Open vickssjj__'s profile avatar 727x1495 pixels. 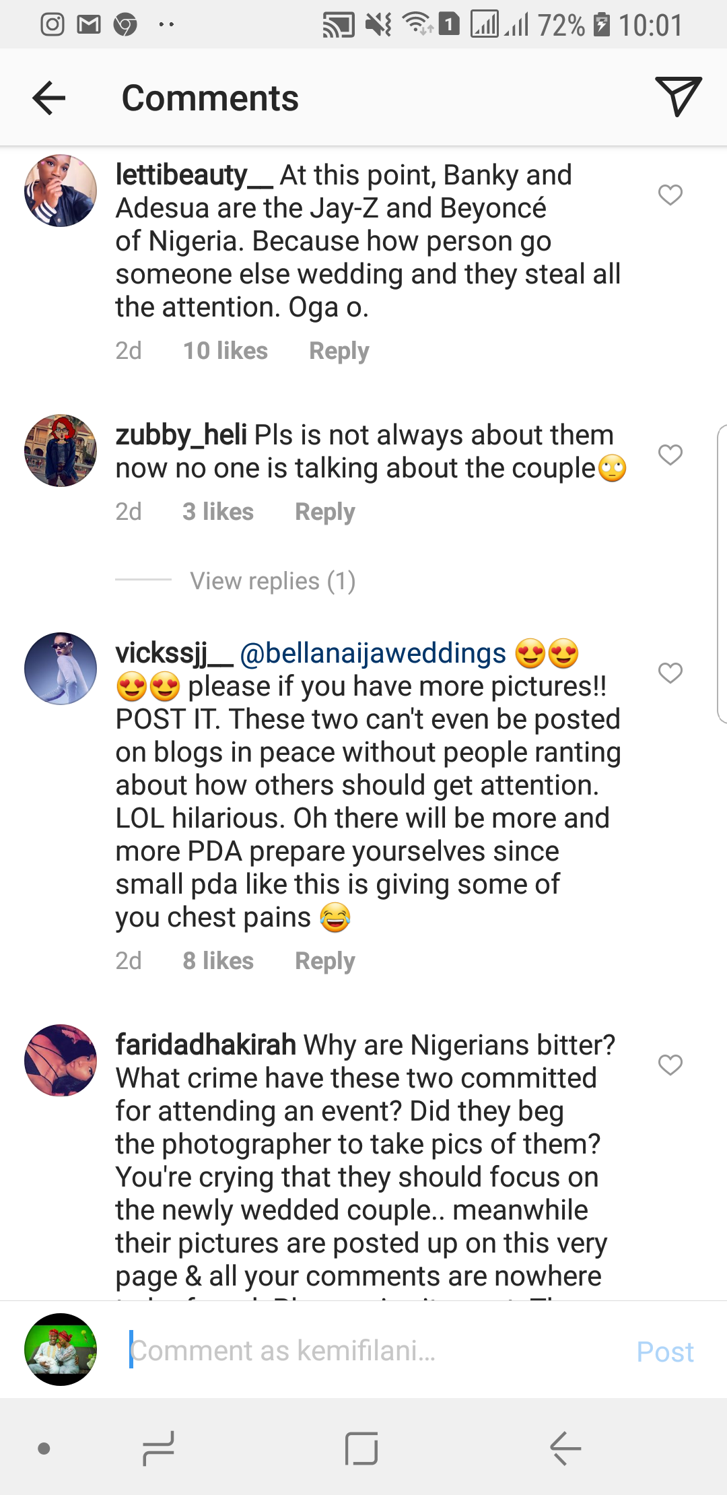tap(61, 669)
